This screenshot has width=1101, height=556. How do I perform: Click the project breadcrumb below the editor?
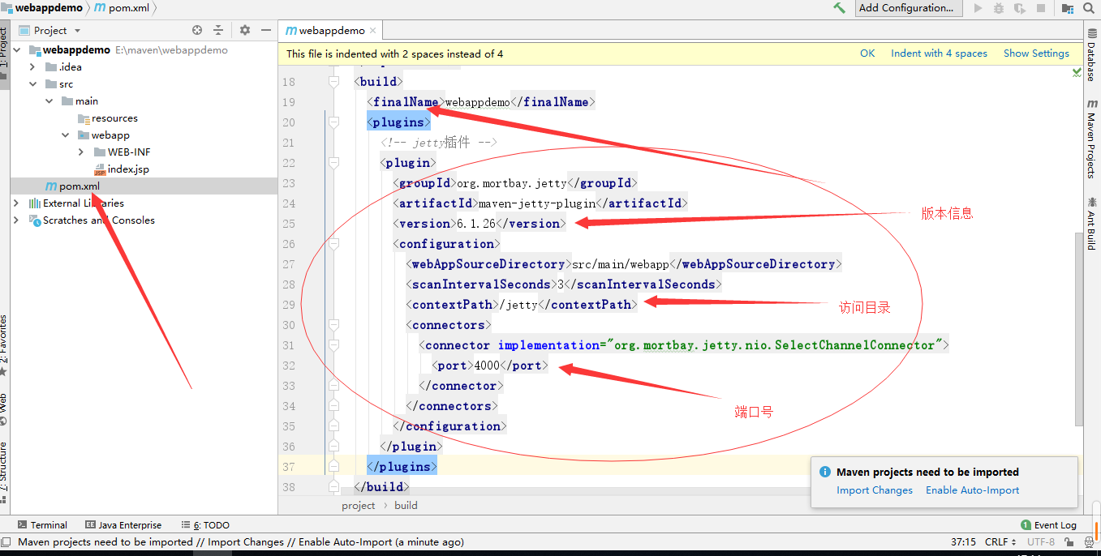(x=359, y=506)
